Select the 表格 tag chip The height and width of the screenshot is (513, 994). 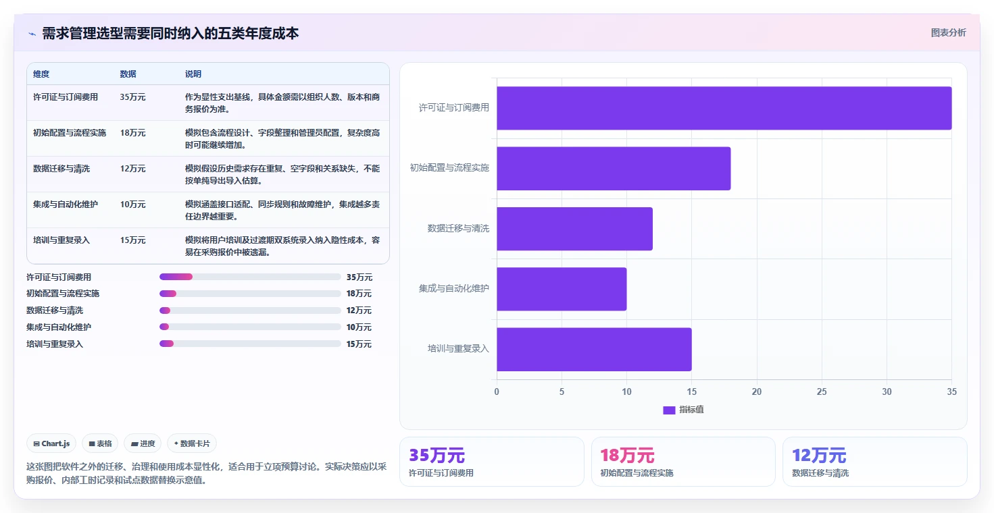click(100, 443)
